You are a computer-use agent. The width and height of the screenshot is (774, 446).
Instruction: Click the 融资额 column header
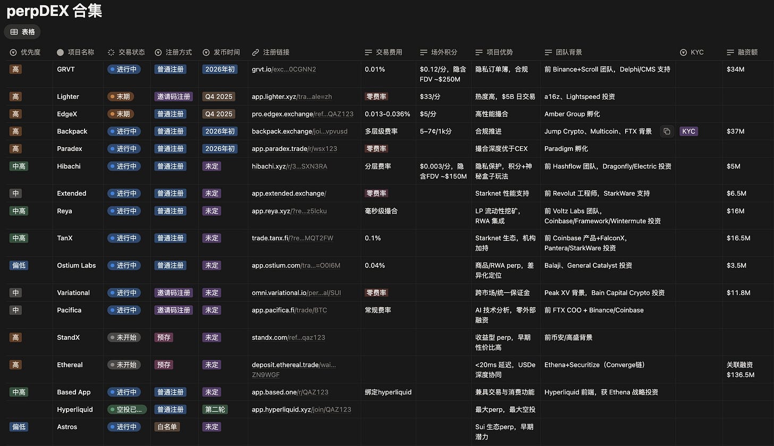[742, 52]
